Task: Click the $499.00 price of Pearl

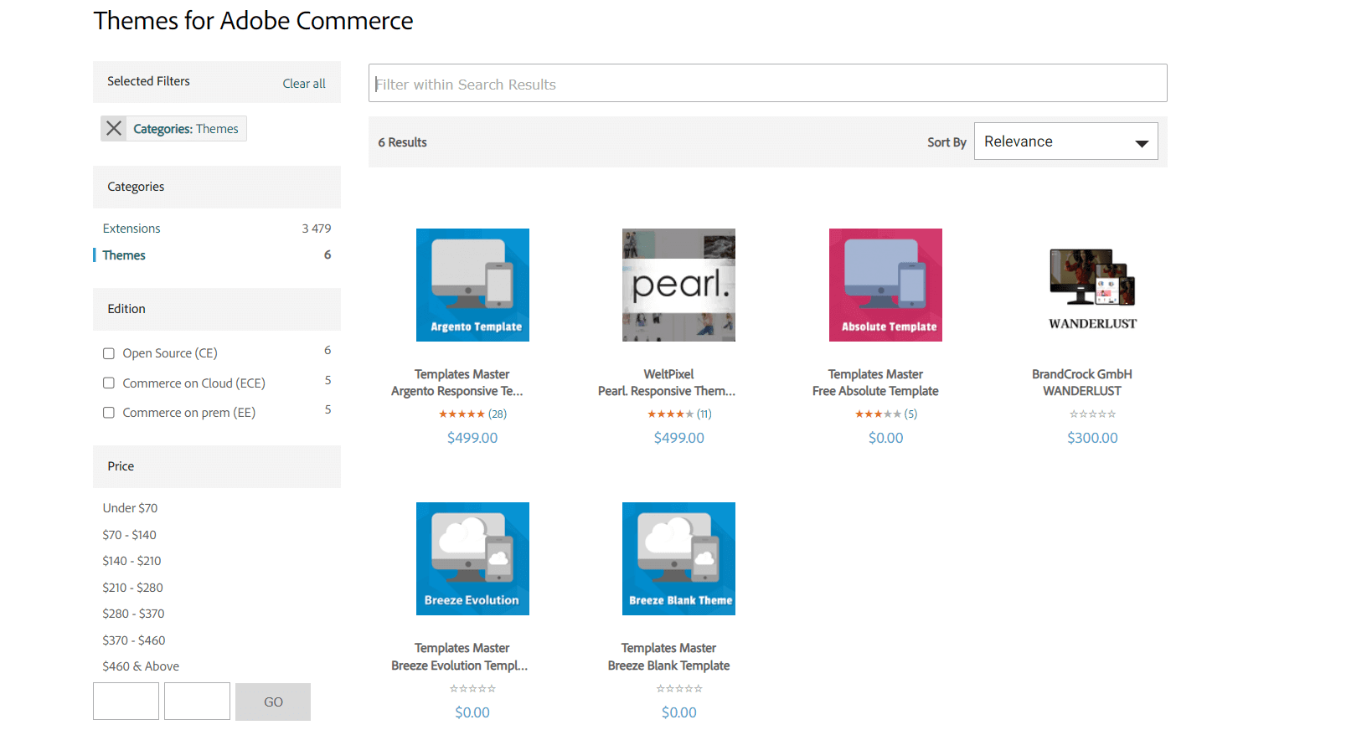Action: (x=679, y=438)
